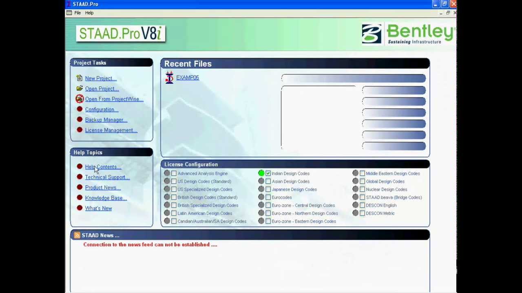The image size is (522, 293).
Task: Open Help Contents
Action: (103, 167)
